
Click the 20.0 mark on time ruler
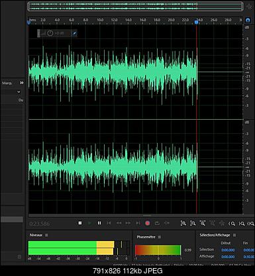point(171,20)
